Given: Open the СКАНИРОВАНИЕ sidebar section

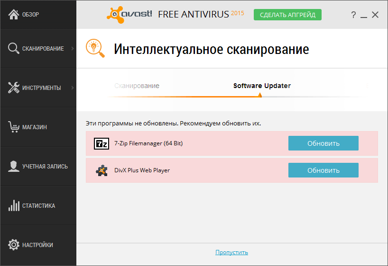Looking at the screenshot, I should [x=38, y=48].
